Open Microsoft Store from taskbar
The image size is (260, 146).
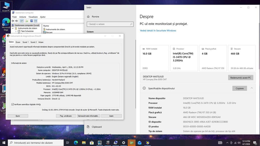click(92, 143)
